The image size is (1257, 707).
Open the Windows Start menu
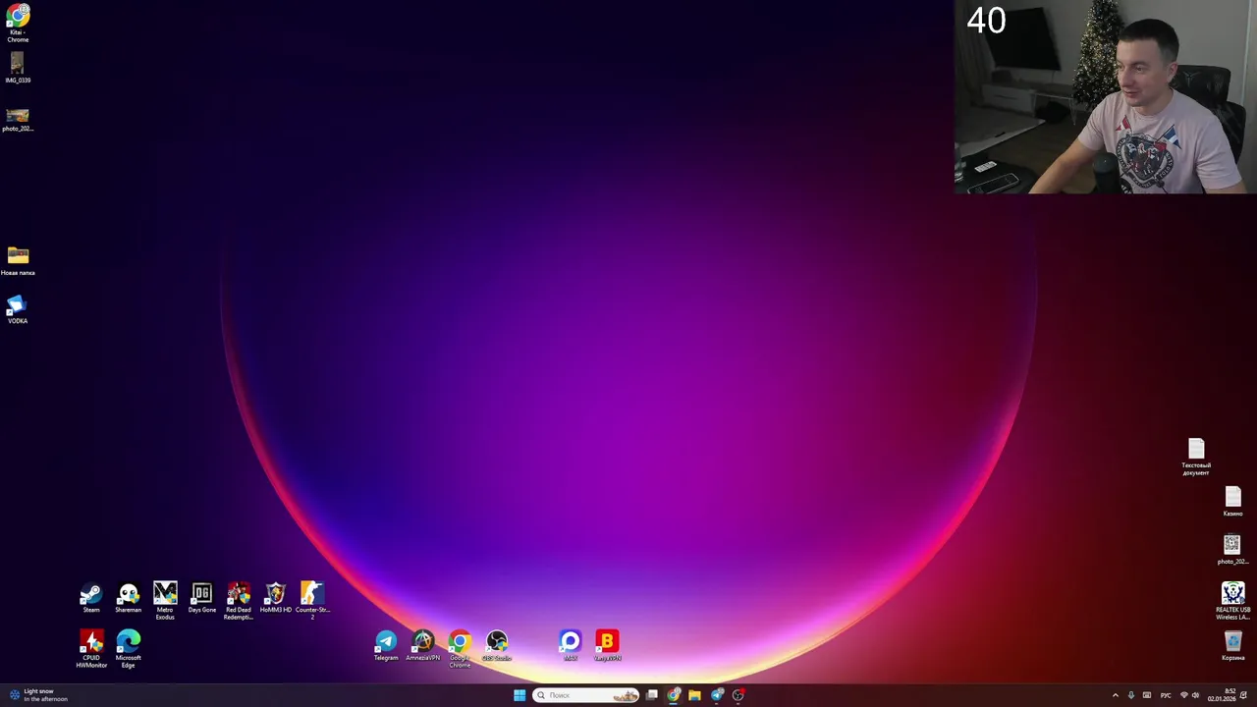[x=519, y=695]
